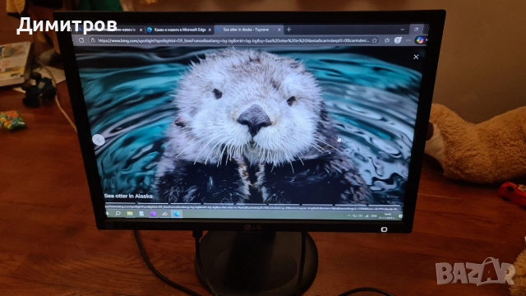This screenshot has height=296, width=526.
Task: Go to previous image with left arrow
Action: click(x=99, y=140)
